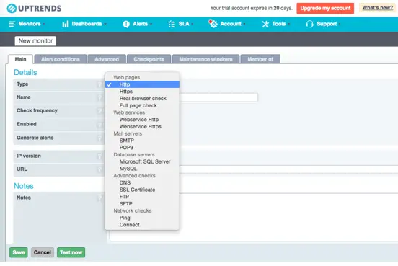
Task: Click the help icon beside Check frequency
Action: tap(99, 111)
